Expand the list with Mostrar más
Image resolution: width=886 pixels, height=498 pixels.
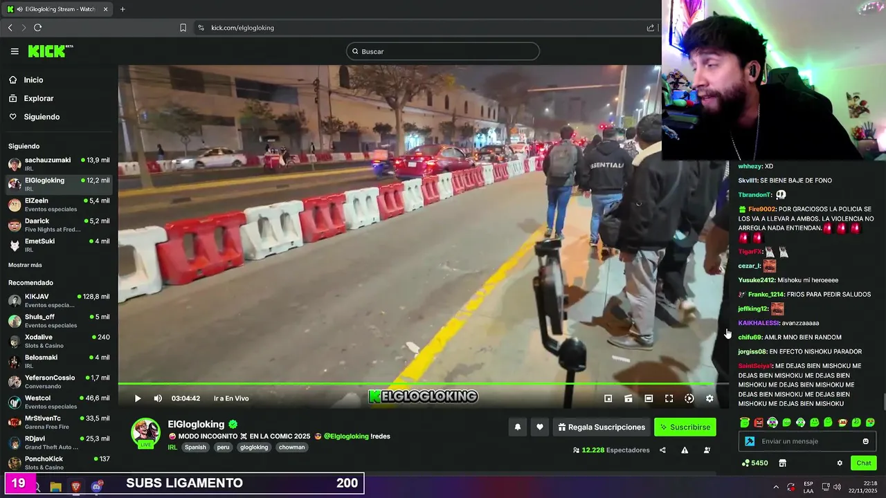click(x=25, y=265)
